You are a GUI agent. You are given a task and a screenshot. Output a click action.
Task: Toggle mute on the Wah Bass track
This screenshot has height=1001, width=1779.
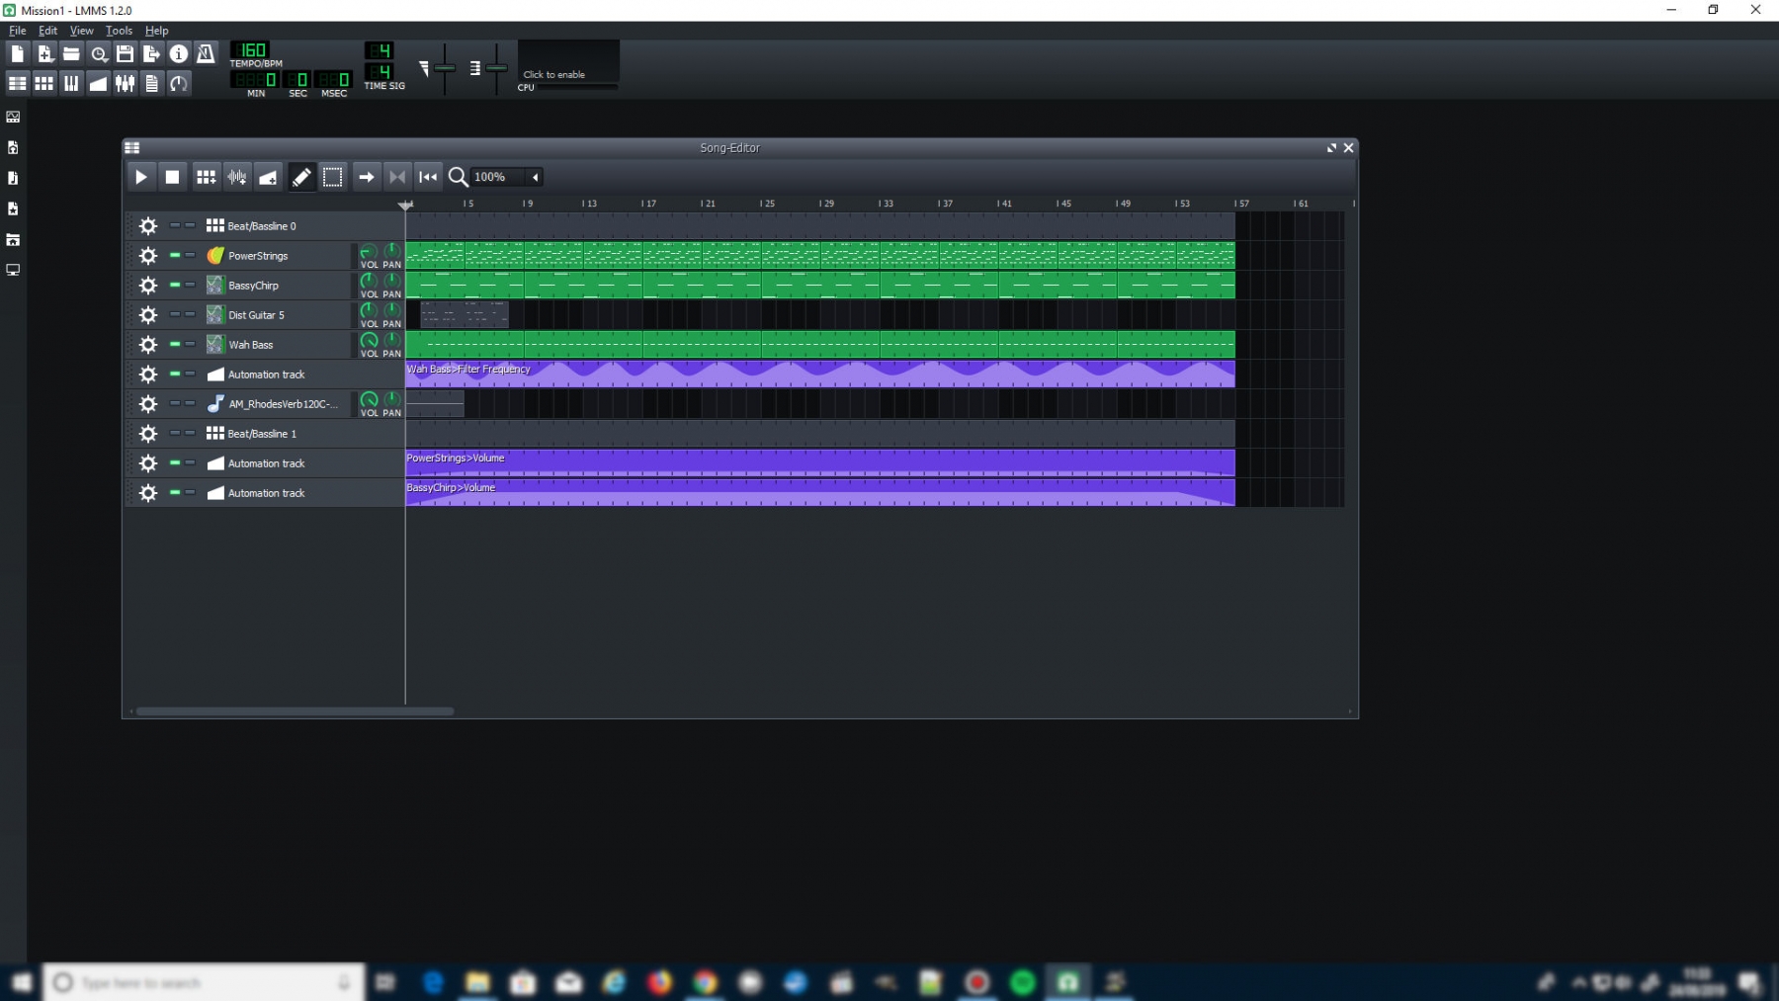pyautogui.click(x=175, y=344)
